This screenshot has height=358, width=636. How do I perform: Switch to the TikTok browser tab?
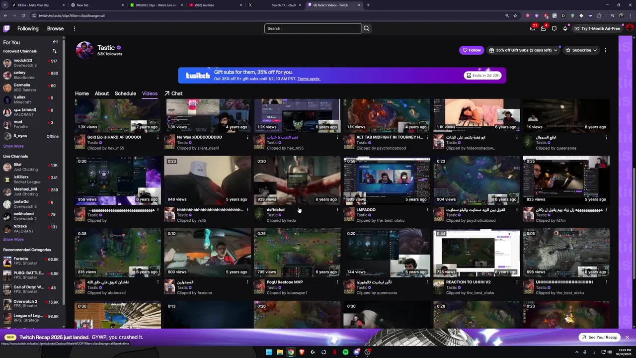pos(37,5)
